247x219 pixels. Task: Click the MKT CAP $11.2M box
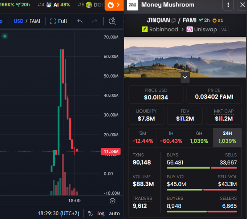(224, 116)
